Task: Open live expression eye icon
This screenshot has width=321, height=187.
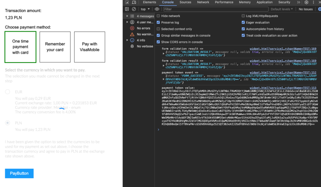Action: pyautogui.click(x=157, y=9)
